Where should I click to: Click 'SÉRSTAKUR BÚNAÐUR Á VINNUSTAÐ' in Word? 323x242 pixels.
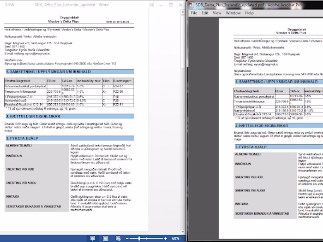[x=34, y=207]
